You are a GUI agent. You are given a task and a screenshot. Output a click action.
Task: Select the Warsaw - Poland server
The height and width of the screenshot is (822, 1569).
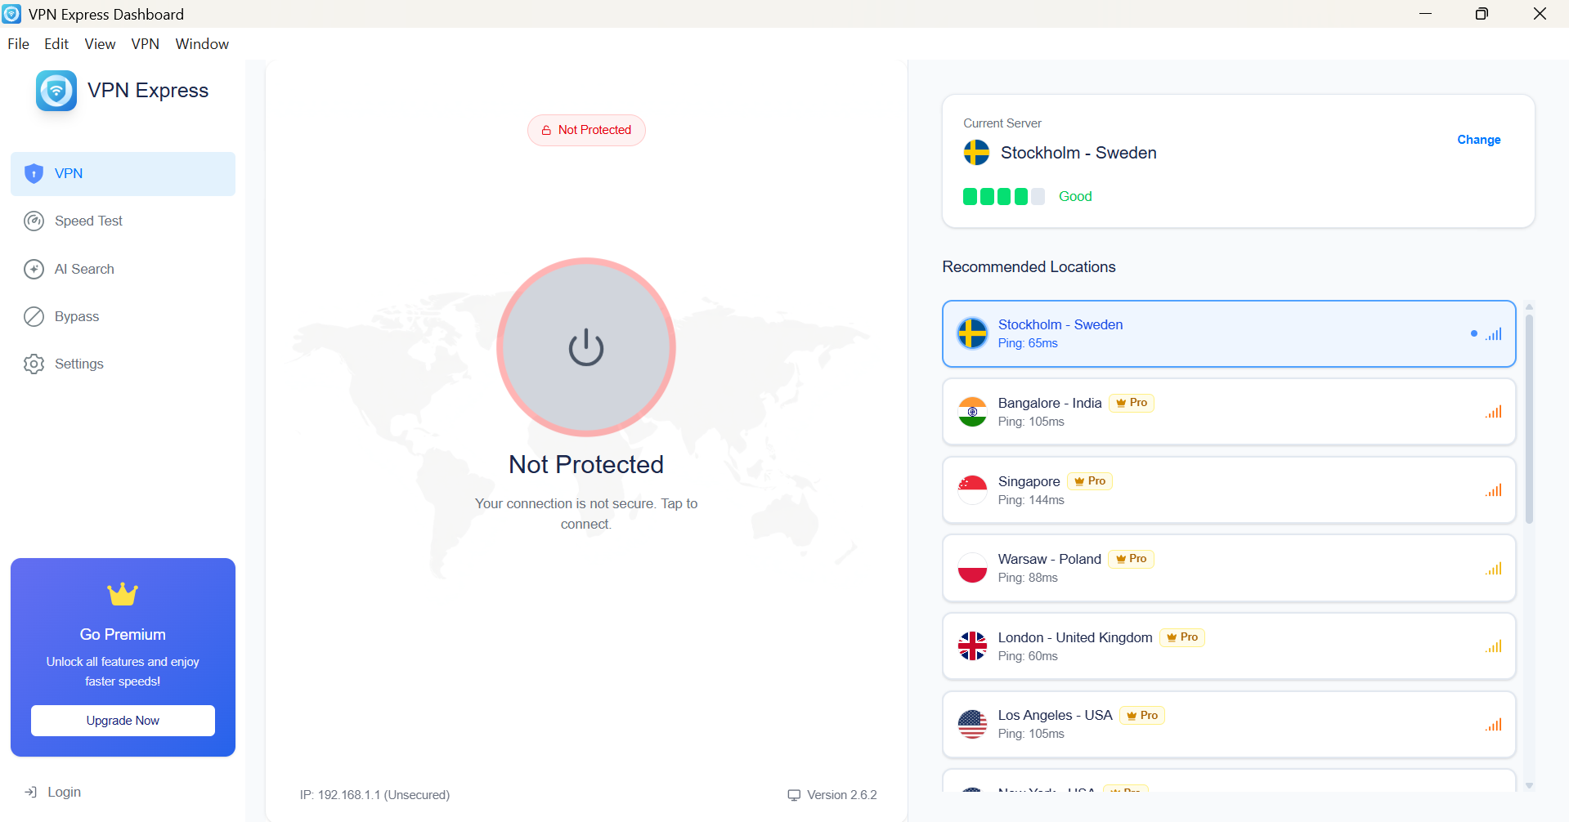point(1228,568)
